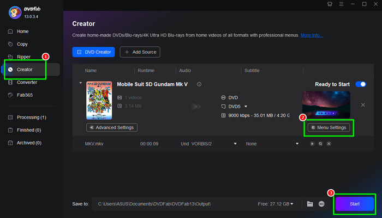Open the Und VORBIS/2 audio dropdown
The width and height of the screenshot is (382, 218).
click(x=235, y=144)
